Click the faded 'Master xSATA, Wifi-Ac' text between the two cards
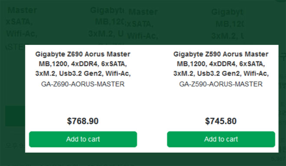The image size is (286, 166). pos(142,24)
